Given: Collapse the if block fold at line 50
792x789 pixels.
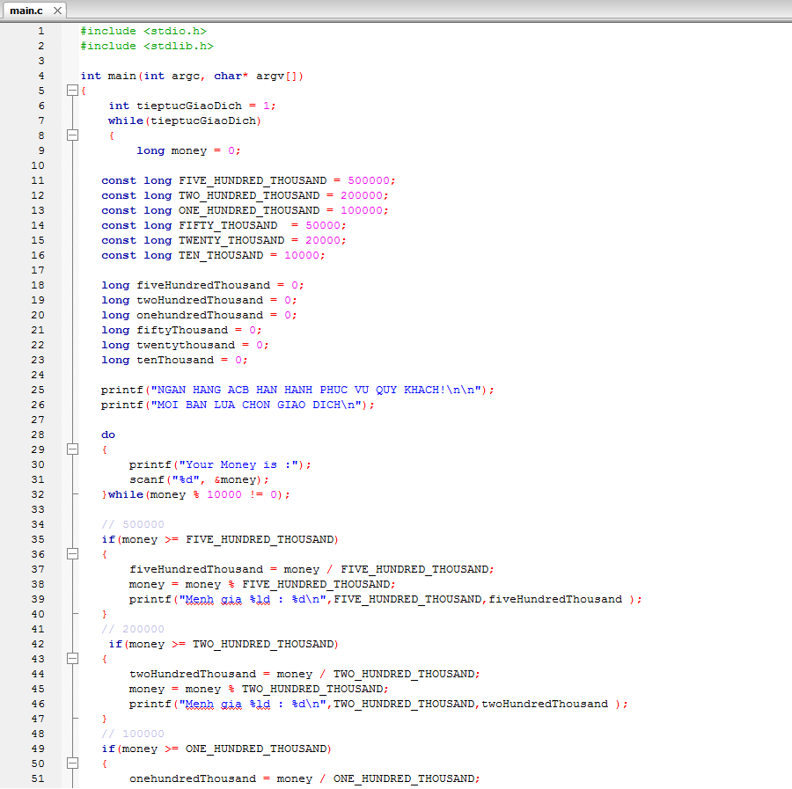Looking at the screenshot, I should [x=73, y=763].
